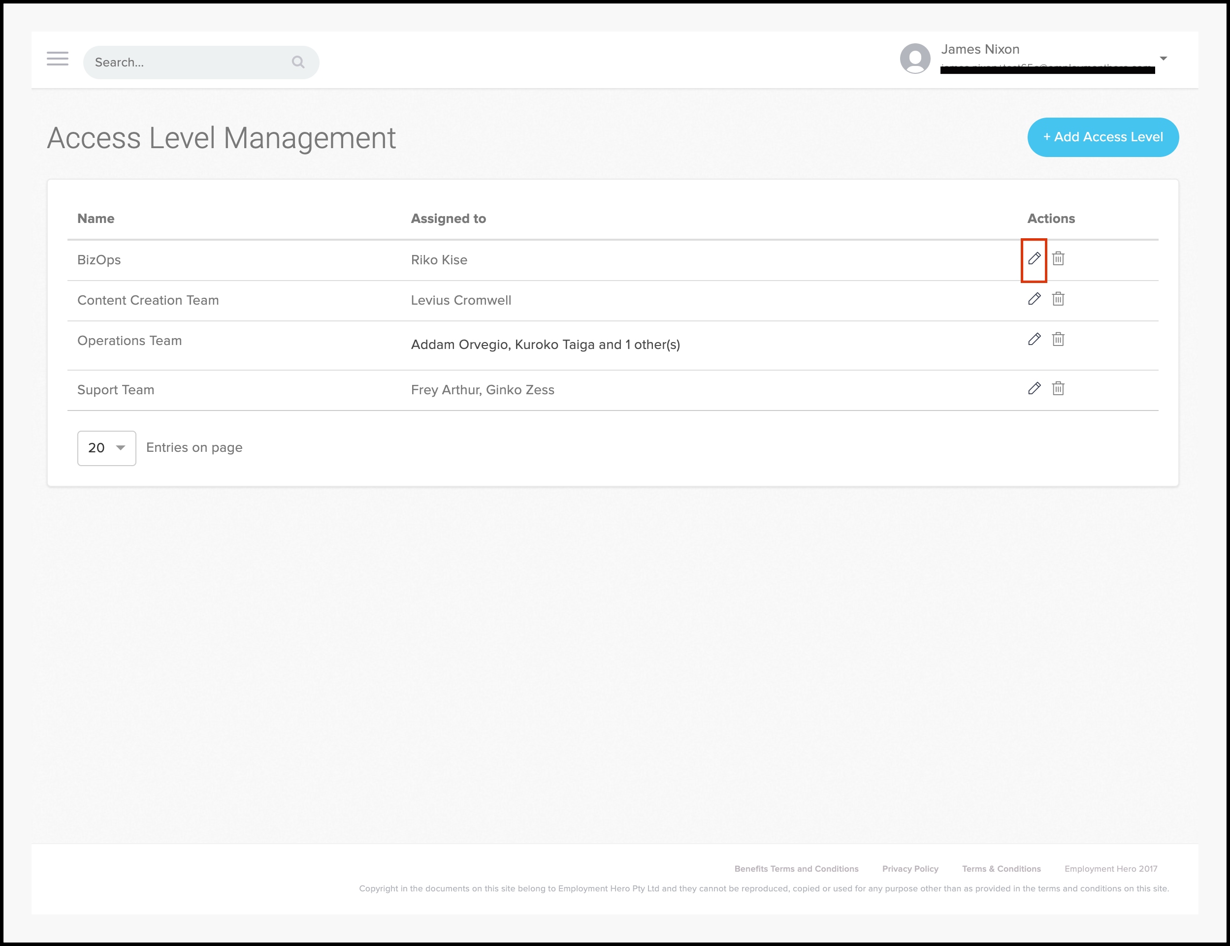Screen dimensions: 1230x946
Task: Open the Privacy Policy link
Action: [910, 869]
